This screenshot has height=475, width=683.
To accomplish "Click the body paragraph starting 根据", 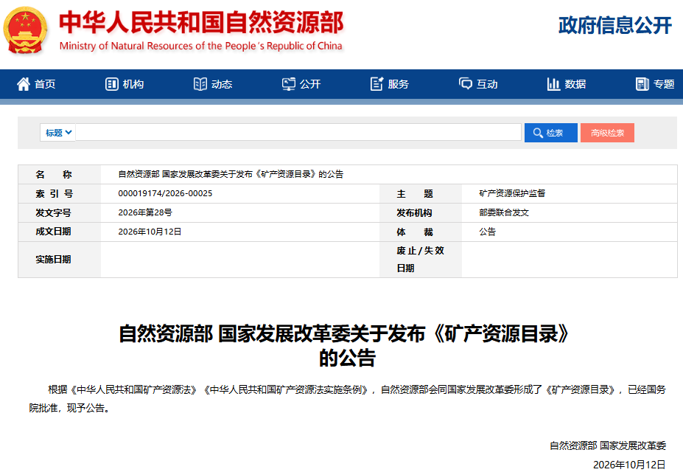I will (x=348, y=399).
